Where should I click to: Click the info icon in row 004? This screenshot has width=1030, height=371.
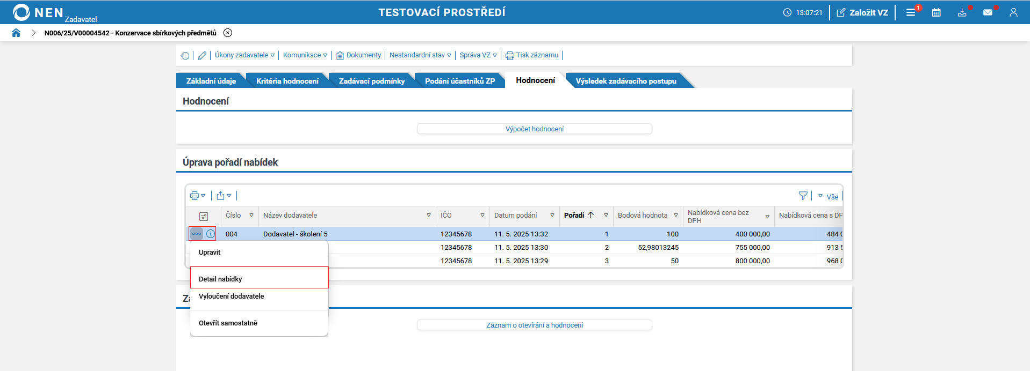point(211,234)
